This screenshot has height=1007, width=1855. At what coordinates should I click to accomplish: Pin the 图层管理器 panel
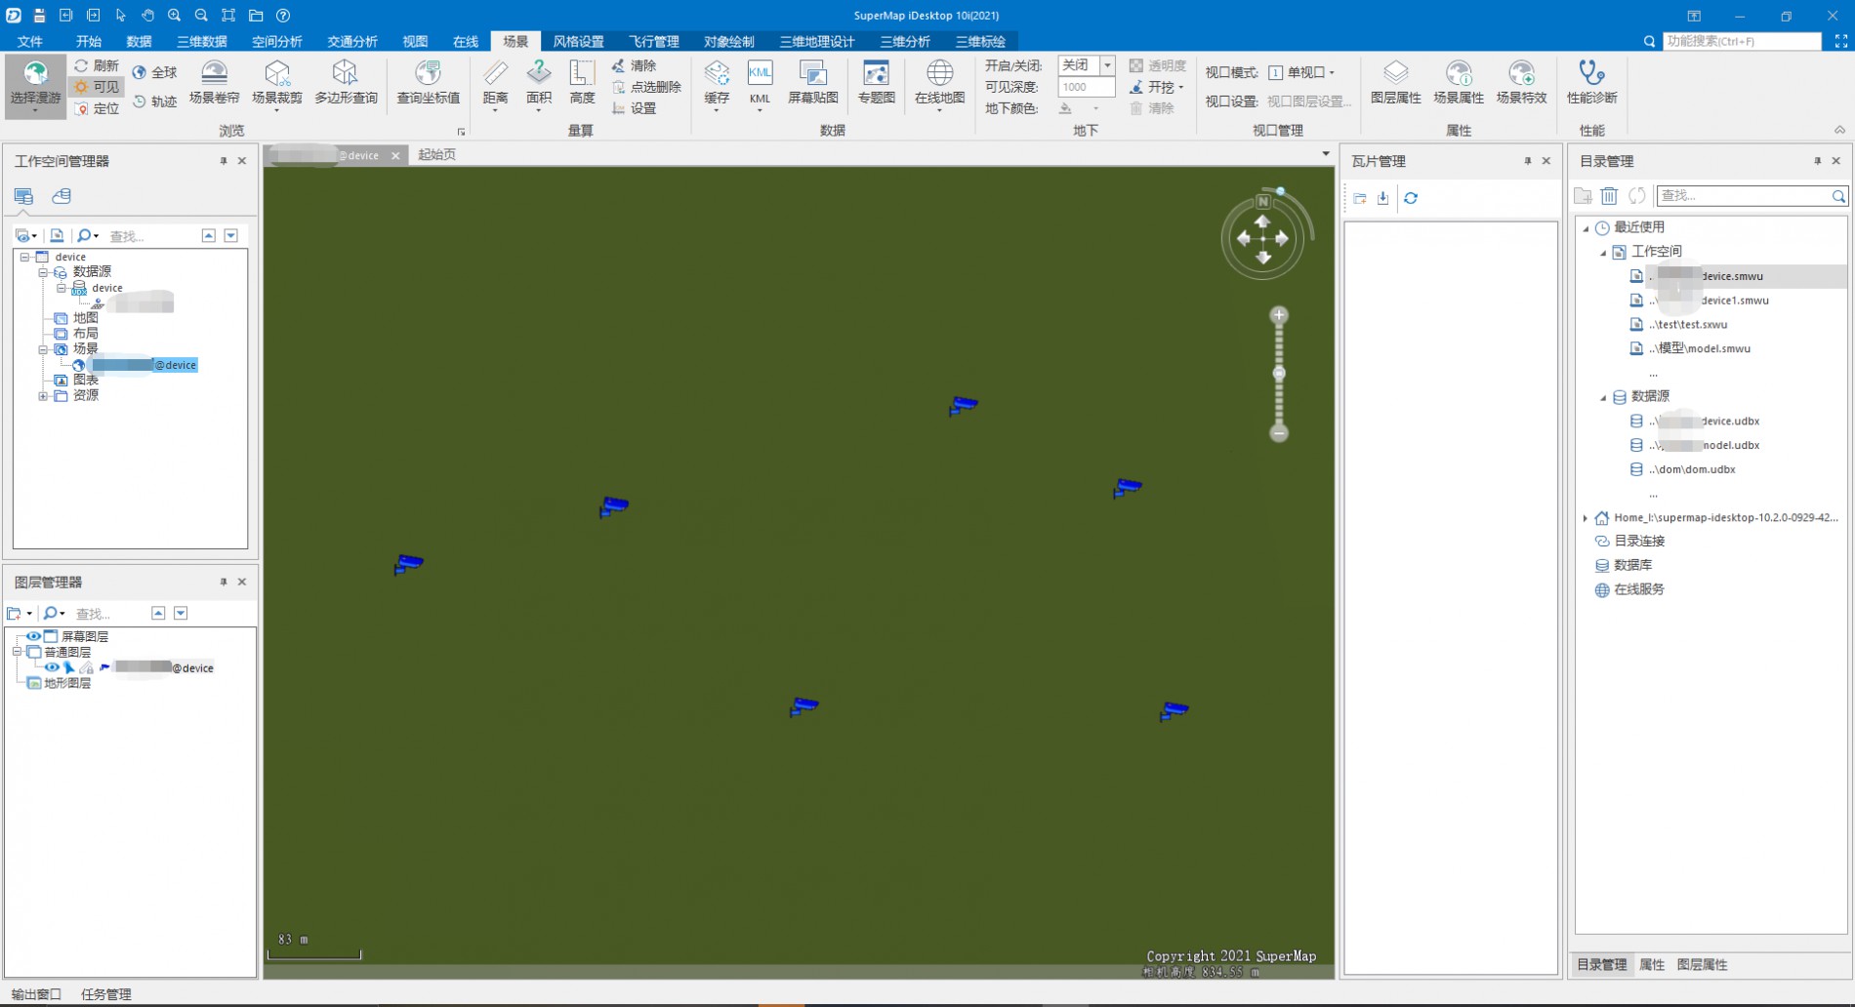pyautogui.click(x=224, y=582)
